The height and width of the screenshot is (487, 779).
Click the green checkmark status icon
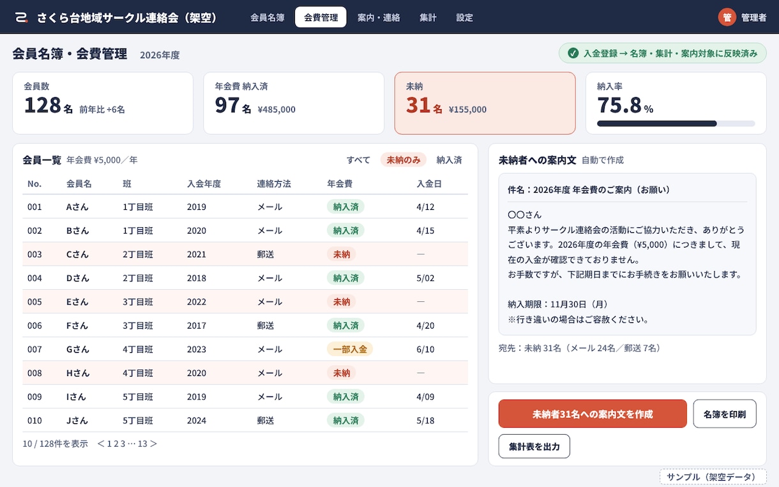(x=573, y=54)
